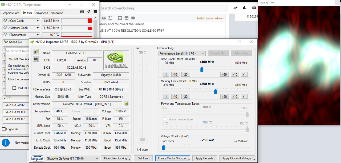Click Base Clock Offset +1 button
Viewport: 341px width, 163px height.
(244, 74)
